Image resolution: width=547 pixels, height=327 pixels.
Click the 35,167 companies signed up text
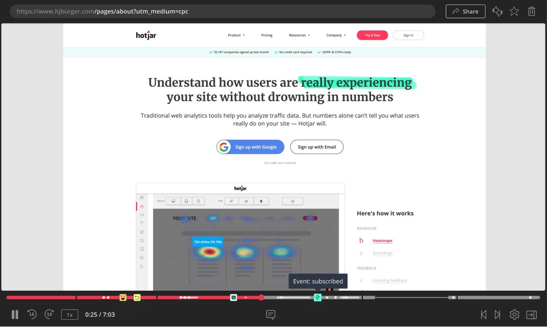[241, 52]
